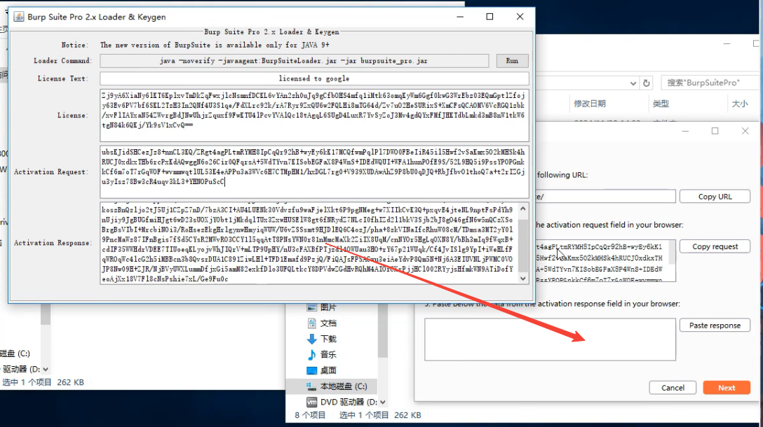This screenshot has width=763, height=427.
Task: Click the Run button in Keygen
Action: point(512,61)
